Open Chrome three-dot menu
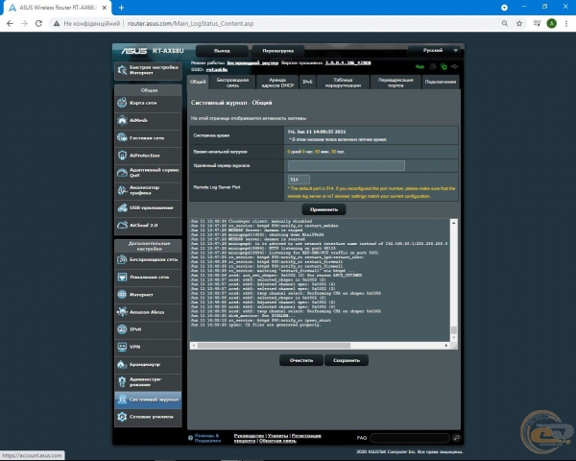The height and width of the screenshot is (461, 576). [566, 23]
